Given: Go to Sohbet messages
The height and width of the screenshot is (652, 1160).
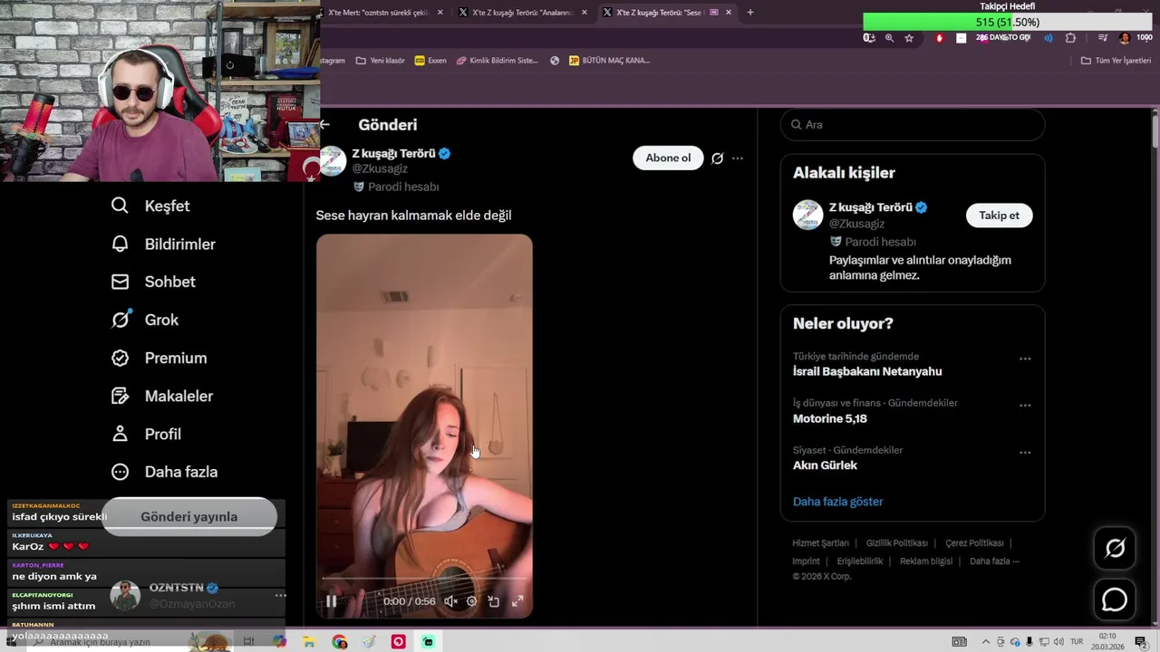Looking at the screenshot, I should (x=153, y=282).
